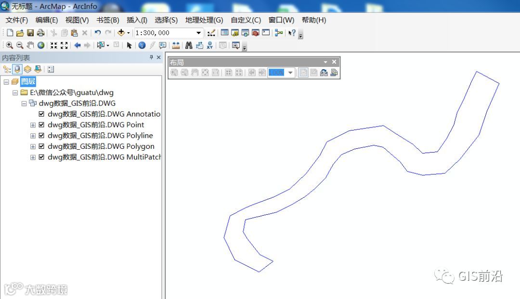This screenshot has width=520, height=299.
Task: Open the 视图(V) menu
Action: point(77,20)
